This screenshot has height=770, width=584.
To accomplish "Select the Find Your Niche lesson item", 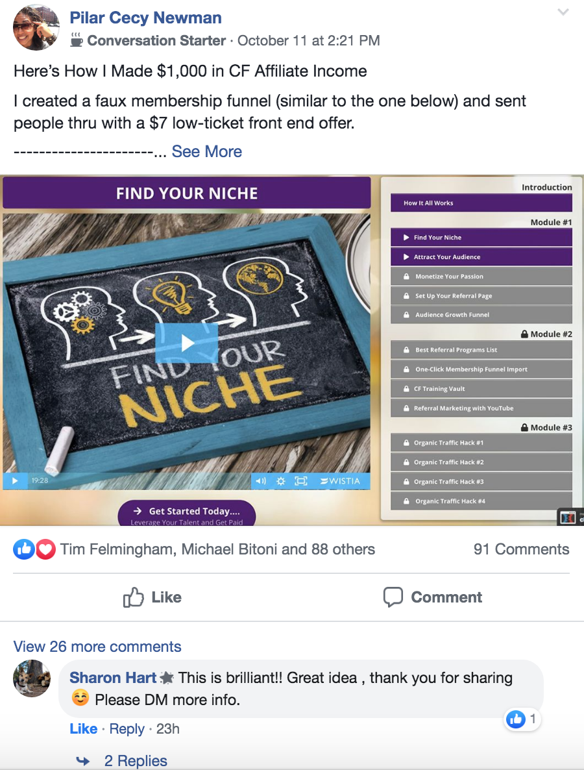I will click(481, 237).
